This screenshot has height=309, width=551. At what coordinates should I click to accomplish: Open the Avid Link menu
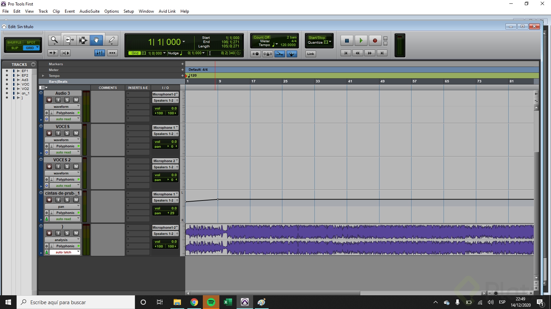pos(167,11)
